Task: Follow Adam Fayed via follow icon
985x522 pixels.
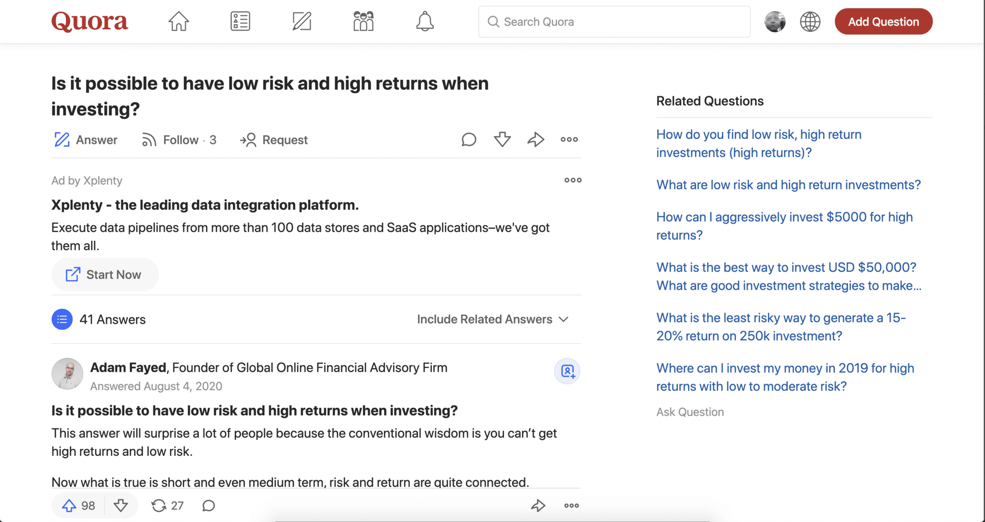Action: 567,371
